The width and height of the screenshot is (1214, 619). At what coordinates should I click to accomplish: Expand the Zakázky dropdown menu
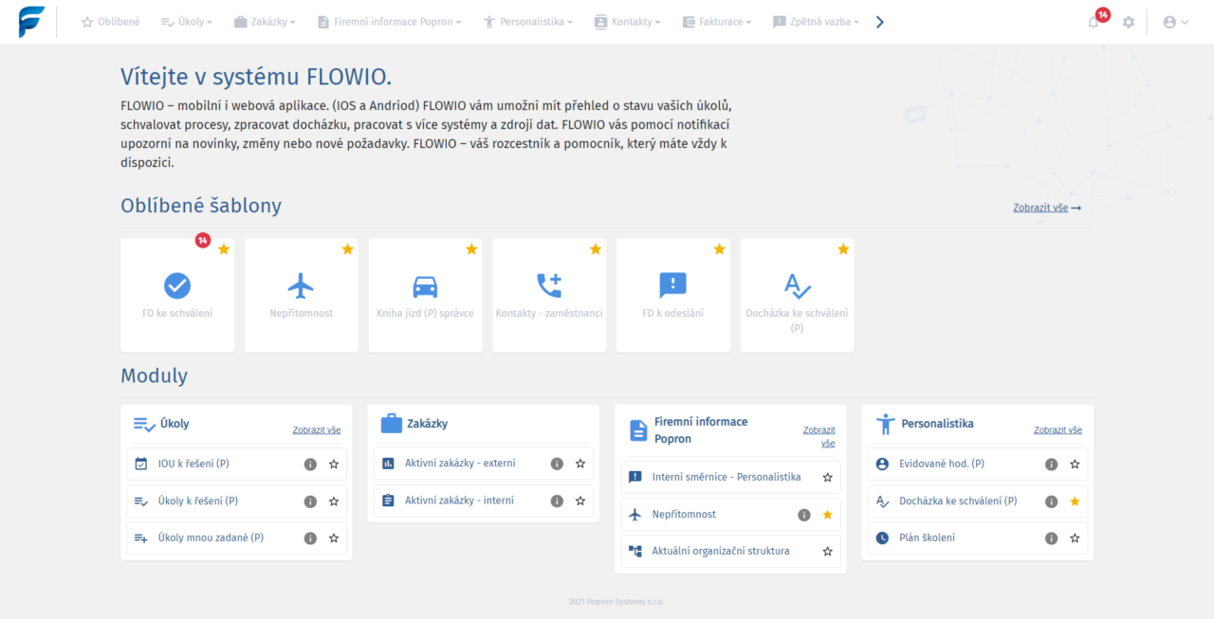265,22
